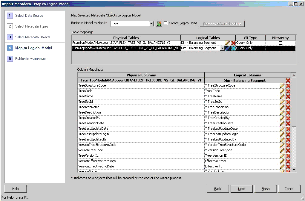Delete the Tree Code column mapping
The height and width of the screenshot is (201, 305).
288,91
